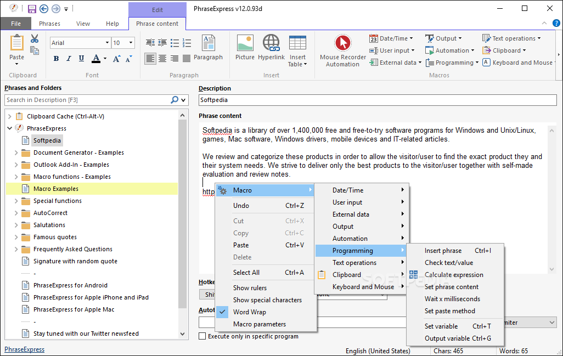The height and width of the screenshot is (356, 563).
Task: Insert a numbered list
Action: 187,43
